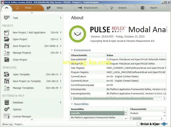
Task: Click the Environment table scroll-right arrow
Action: [164, 98]
